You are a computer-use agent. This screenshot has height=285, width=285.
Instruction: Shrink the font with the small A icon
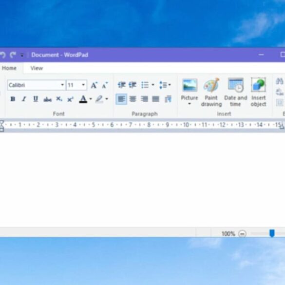tap(105, 85)
